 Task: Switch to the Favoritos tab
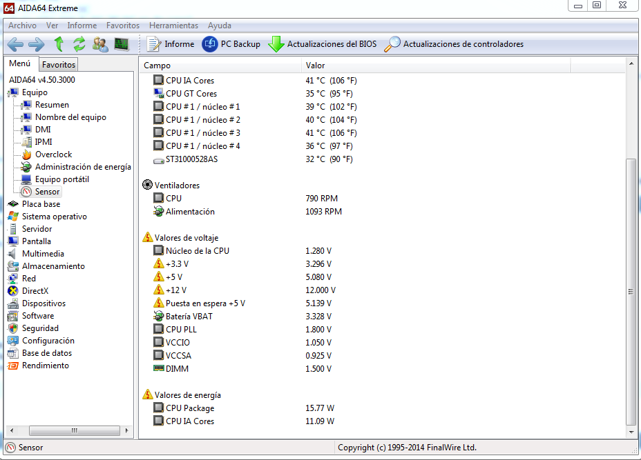(x=59, y=65)
